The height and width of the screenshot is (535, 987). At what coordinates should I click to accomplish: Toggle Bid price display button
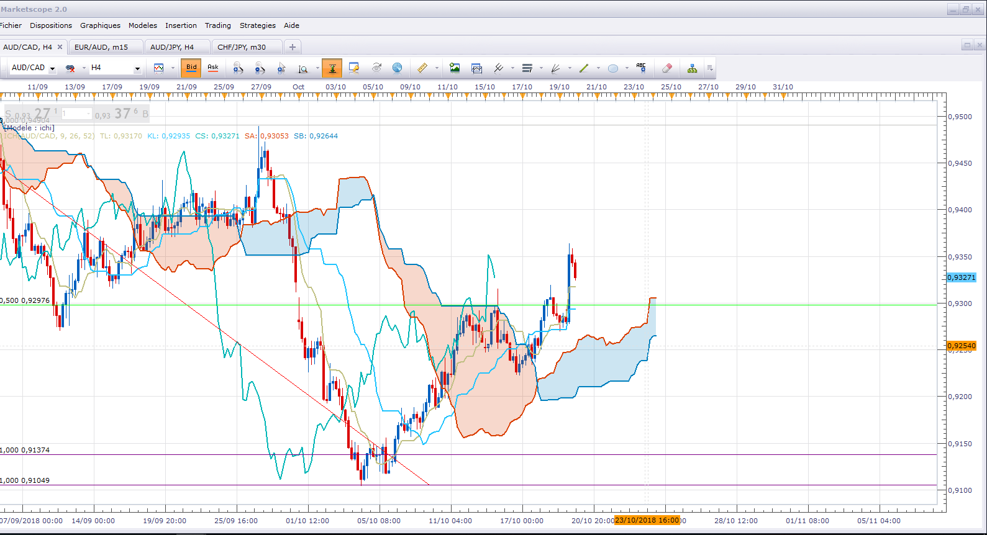pos(191,68)
